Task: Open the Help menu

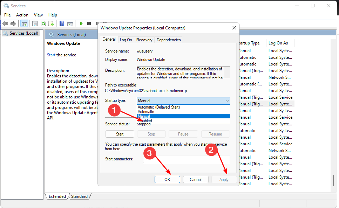Action: (53, 15)
